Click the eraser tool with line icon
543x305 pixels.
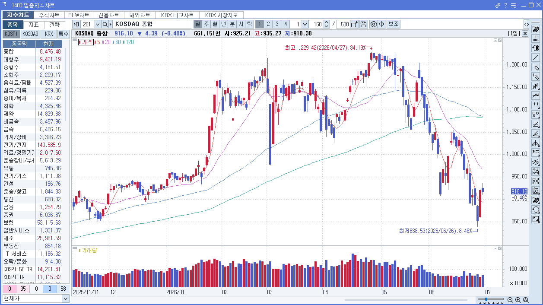(x=536, y=67)
